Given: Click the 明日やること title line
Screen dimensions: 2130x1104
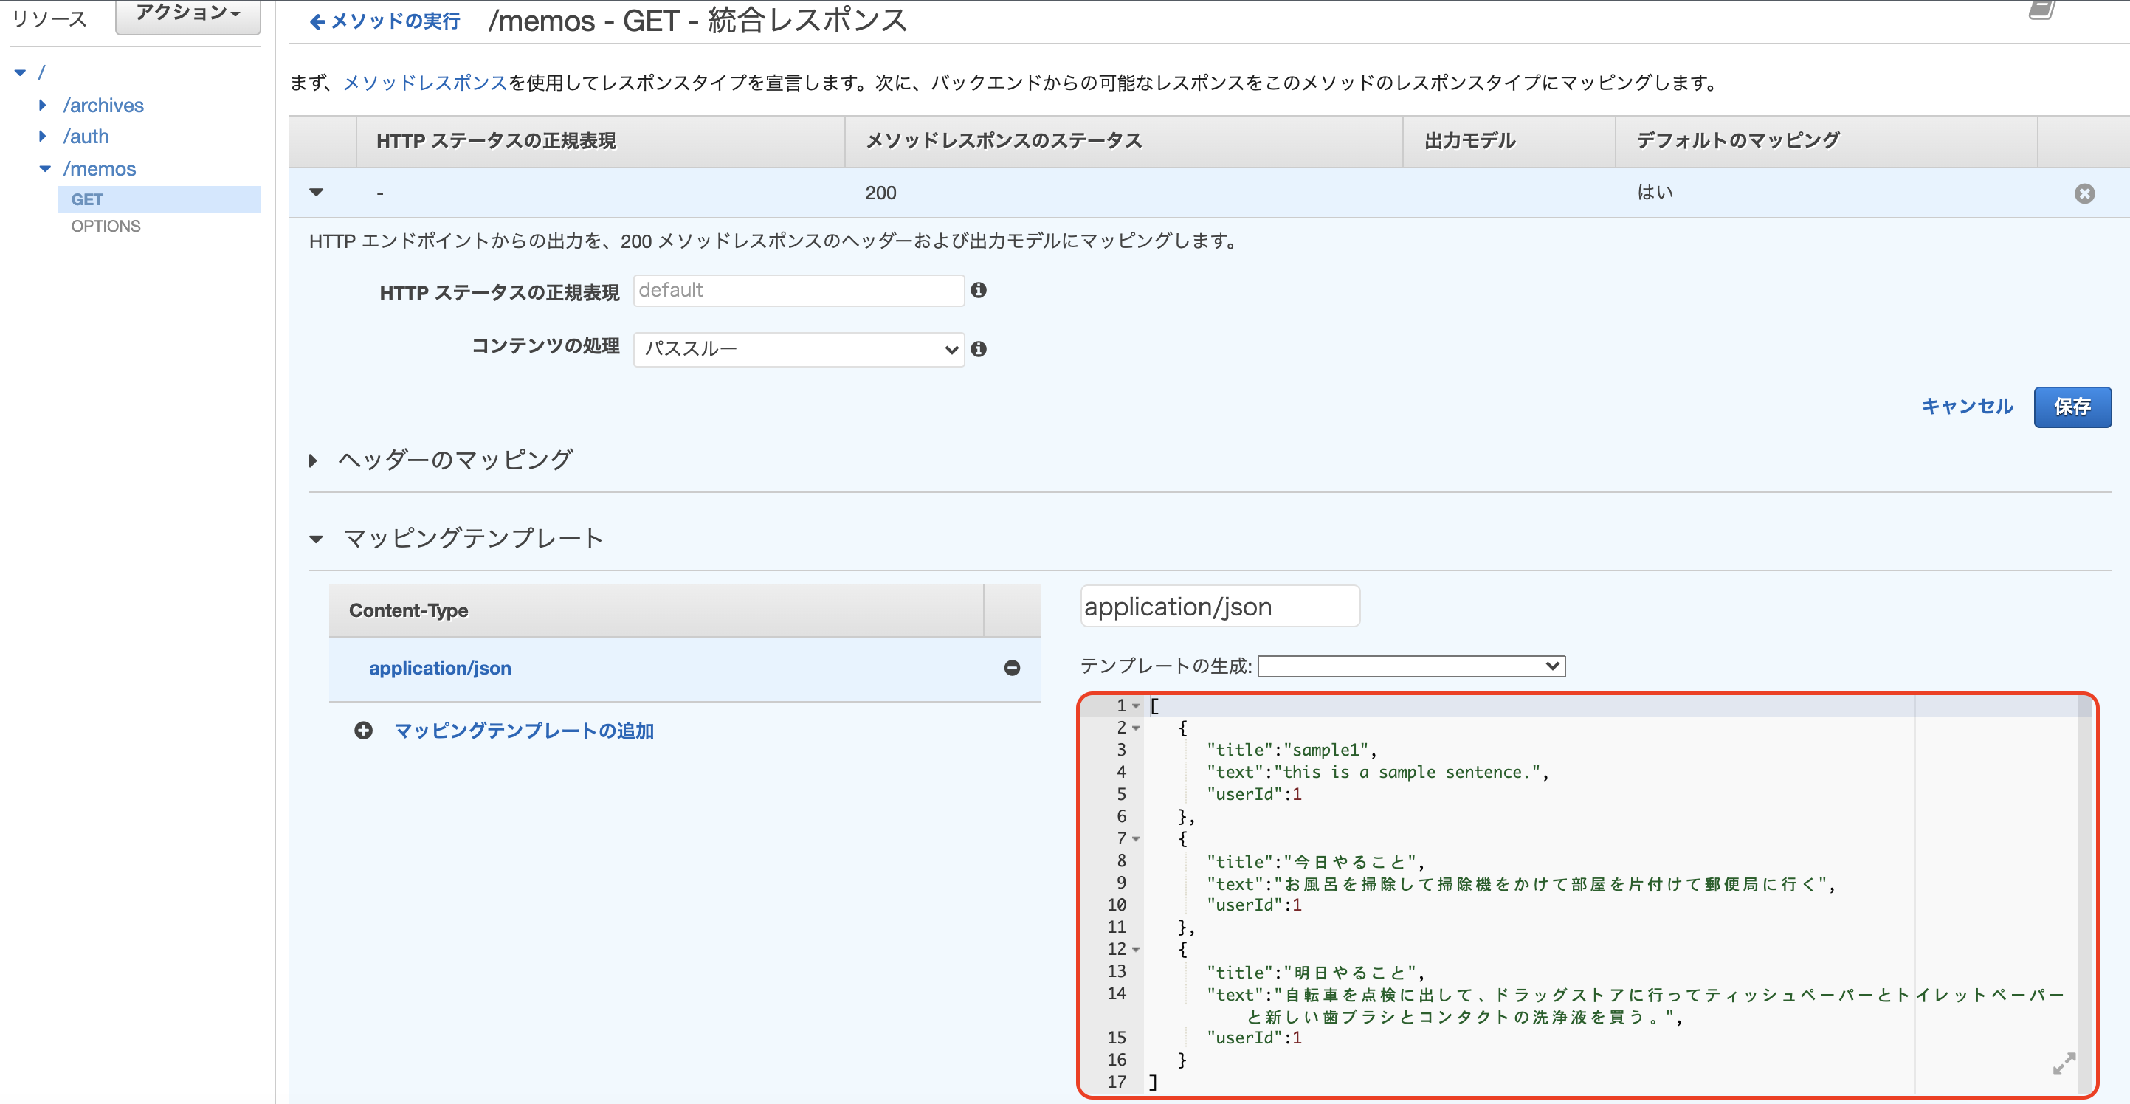Looking at the screenshot, I should click(x=1314, y=973).
